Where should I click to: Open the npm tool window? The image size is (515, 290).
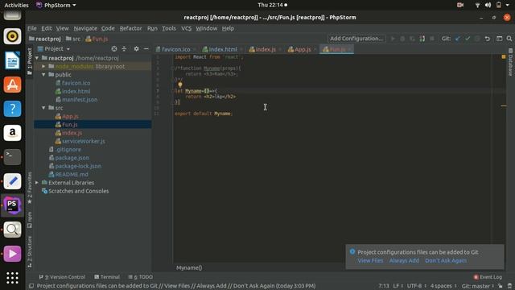point(30,220)
